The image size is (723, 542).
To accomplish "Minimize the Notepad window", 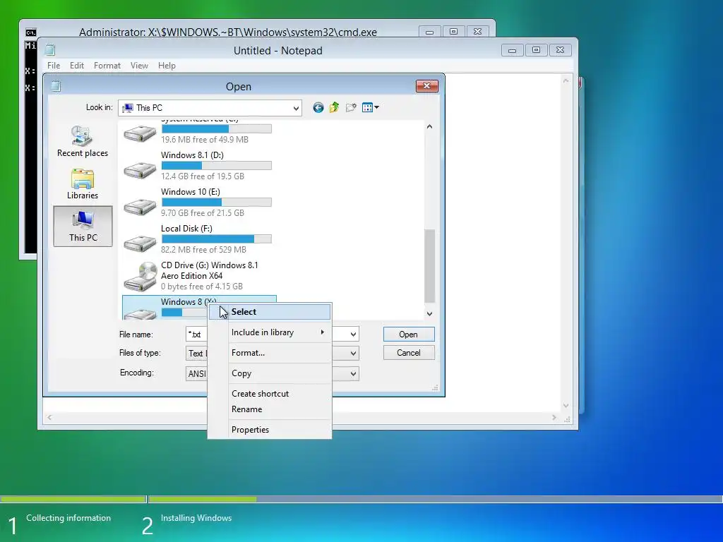I will (x=513, y=50).
